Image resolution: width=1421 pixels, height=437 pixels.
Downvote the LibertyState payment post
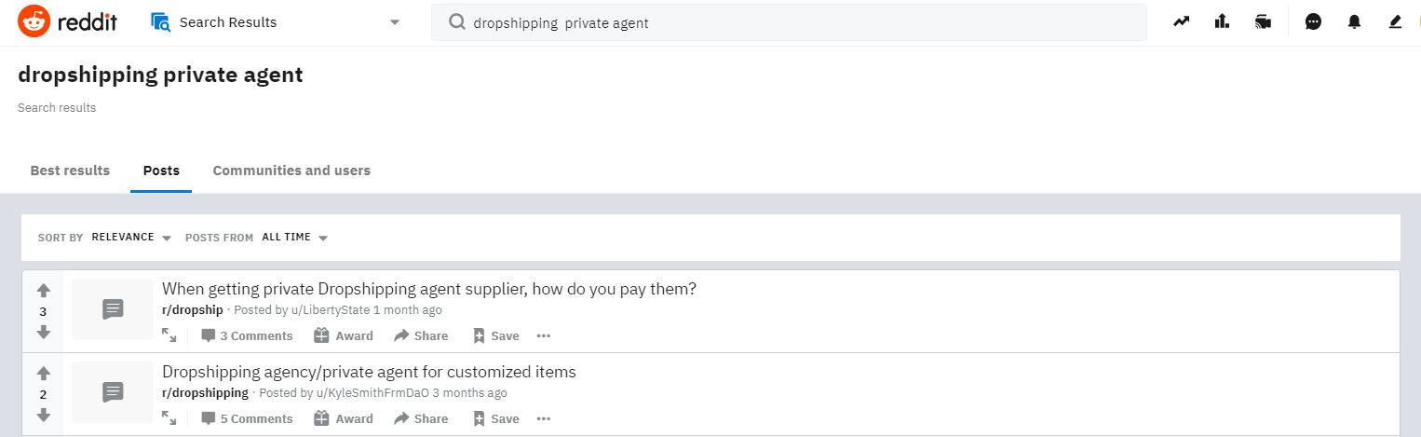point(43,332)
